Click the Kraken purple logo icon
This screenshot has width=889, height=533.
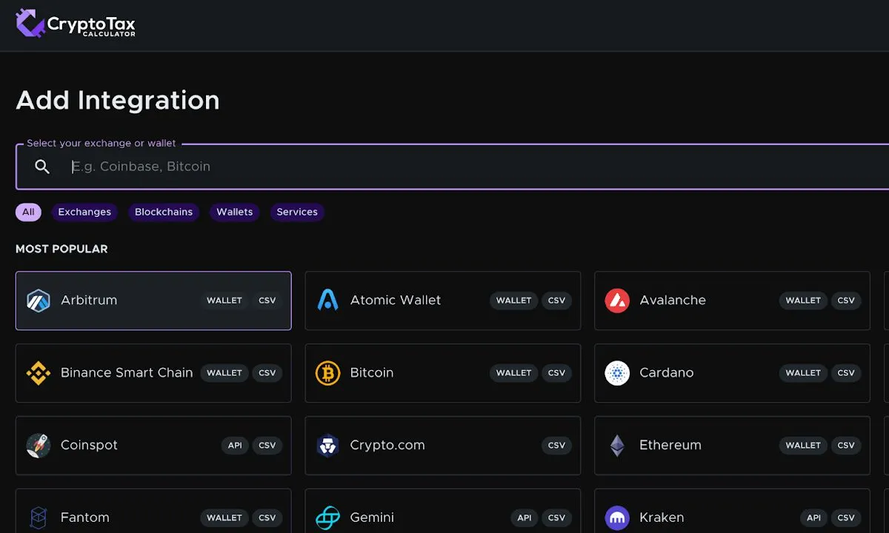(617, 517)
